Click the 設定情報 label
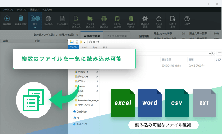Screen dimensions: 222x134 144,36
